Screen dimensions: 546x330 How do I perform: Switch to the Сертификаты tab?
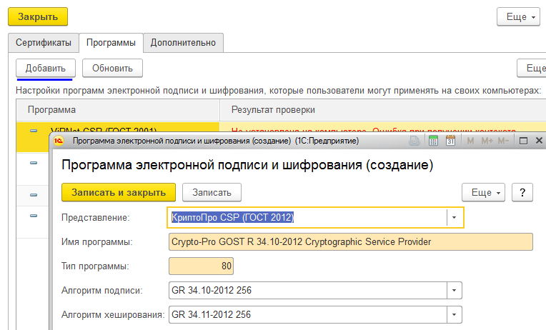click(x=44, y=43)
